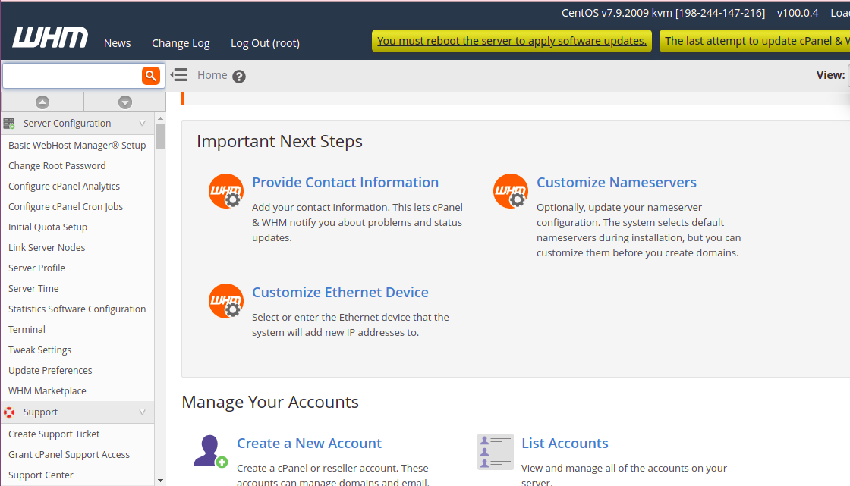Open Customize Nameservers link
The height and width of the screenshot is (486, 850).
coord(616,182)
